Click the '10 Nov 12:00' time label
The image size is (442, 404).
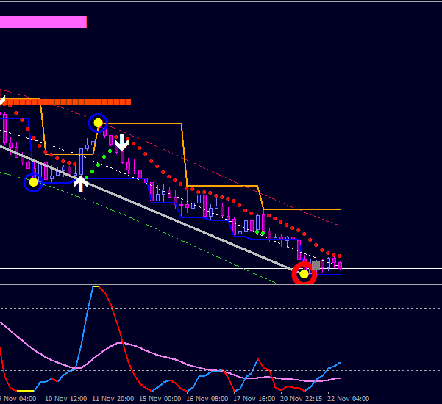(x=66, y=399)
